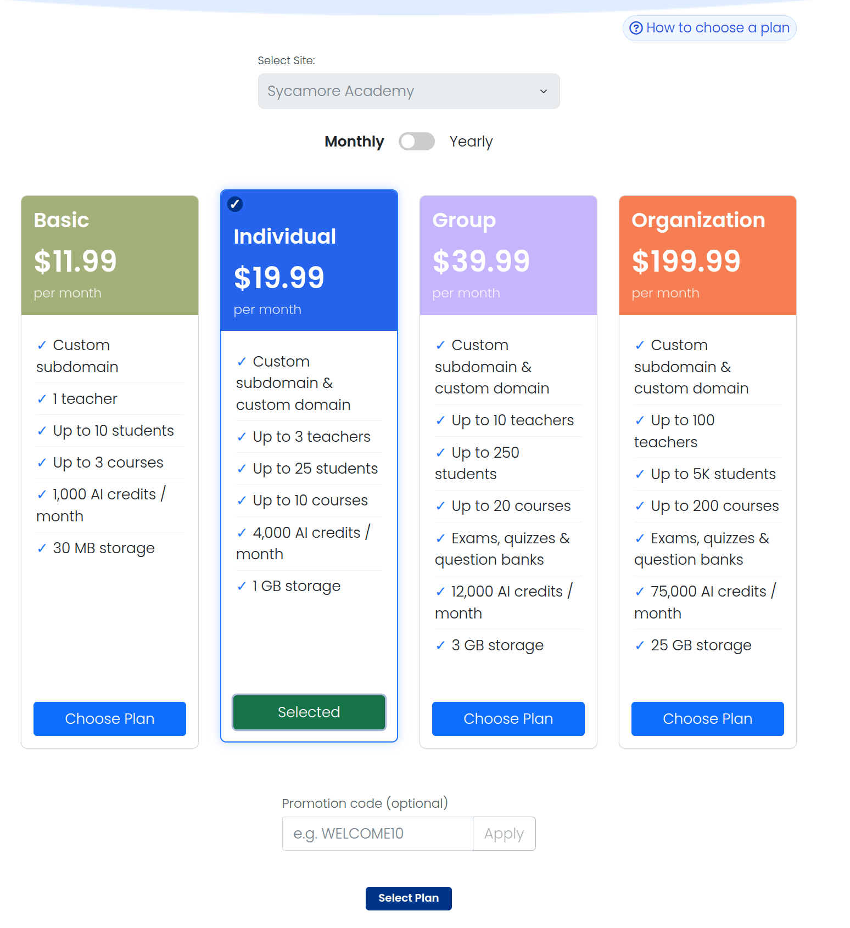Toggle the Monthly/Yearly billing switch

pos(417,142)
